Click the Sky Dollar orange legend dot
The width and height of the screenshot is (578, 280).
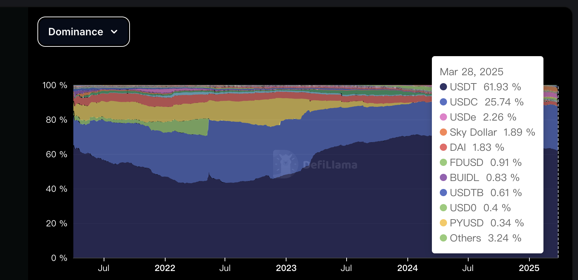point(443,132)
